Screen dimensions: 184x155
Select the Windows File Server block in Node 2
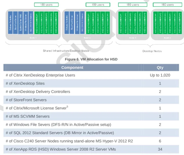coord(77,23)
